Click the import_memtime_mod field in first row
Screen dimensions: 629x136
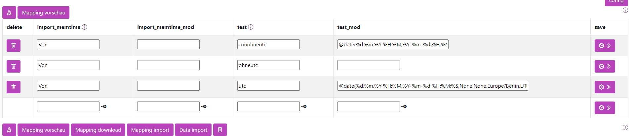[168, 44]
